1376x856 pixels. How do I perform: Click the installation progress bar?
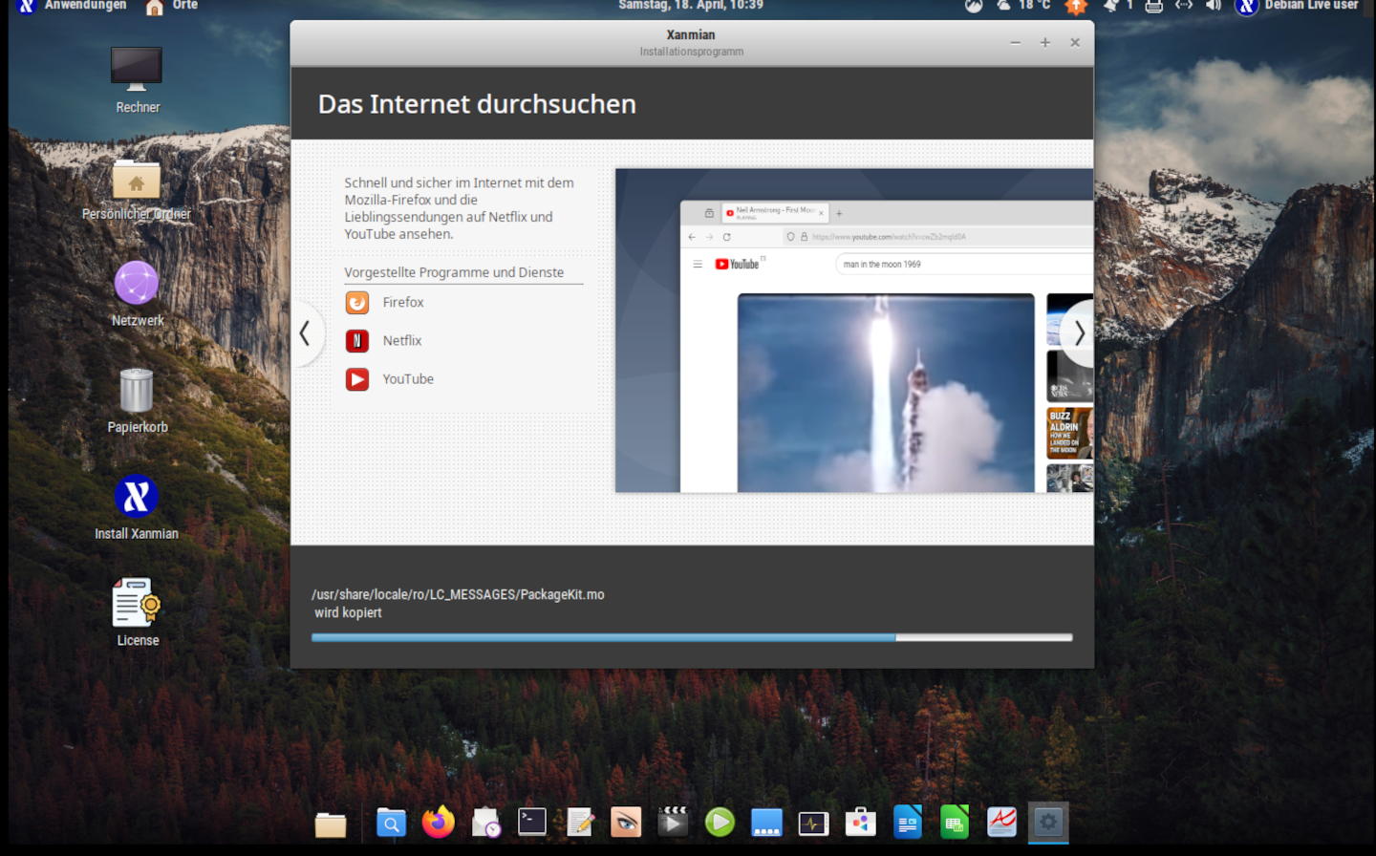[691, 637]
